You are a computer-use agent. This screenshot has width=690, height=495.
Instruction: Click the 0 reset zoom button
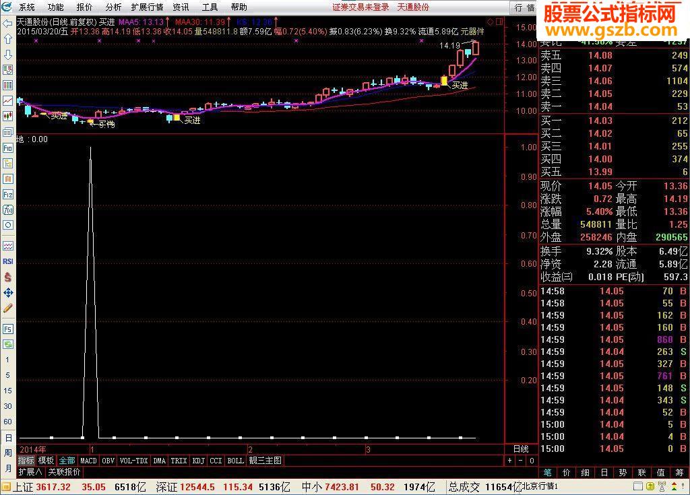(532, 461)
